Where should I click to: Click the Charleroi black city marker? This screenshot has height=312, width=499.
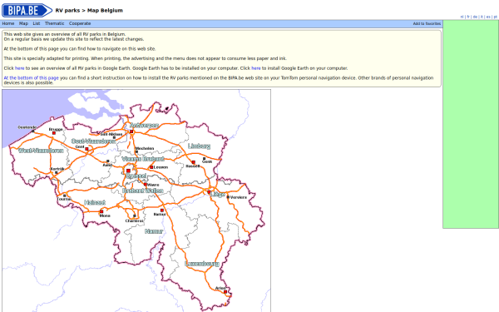134,216
